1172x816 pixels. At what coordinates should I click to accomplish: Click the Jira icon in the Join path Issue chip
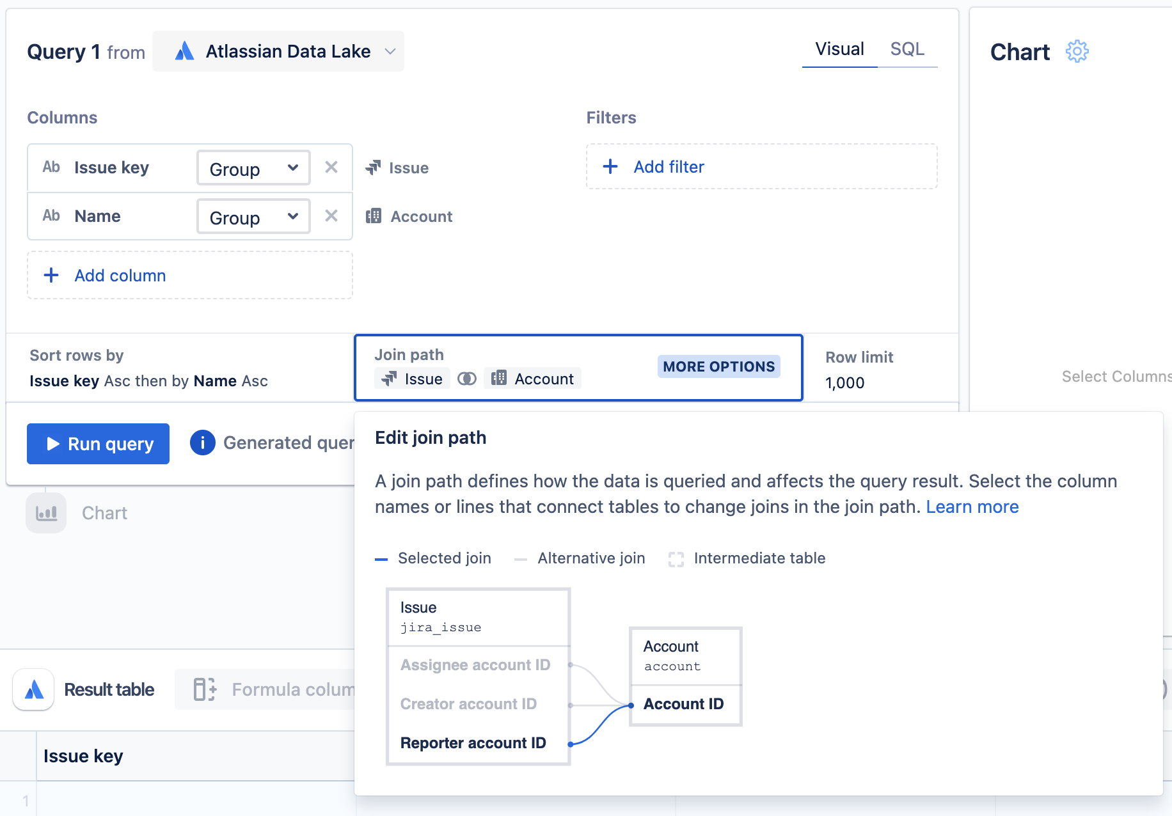click(x=389, y=379)
